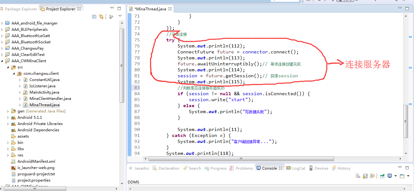
Task: Select MainActivity.java in project tree
Action: pos(44,92)
